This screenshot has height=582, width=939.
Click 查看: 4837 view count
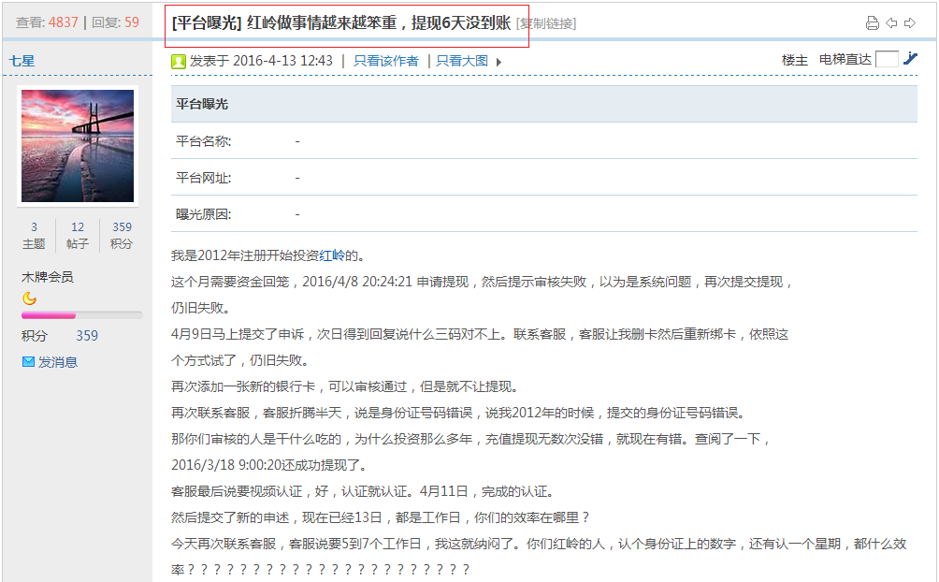(x=47, y=22)
